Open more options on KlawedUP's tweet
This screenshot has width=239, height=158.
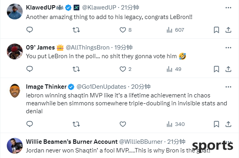[x=228, y=8]
